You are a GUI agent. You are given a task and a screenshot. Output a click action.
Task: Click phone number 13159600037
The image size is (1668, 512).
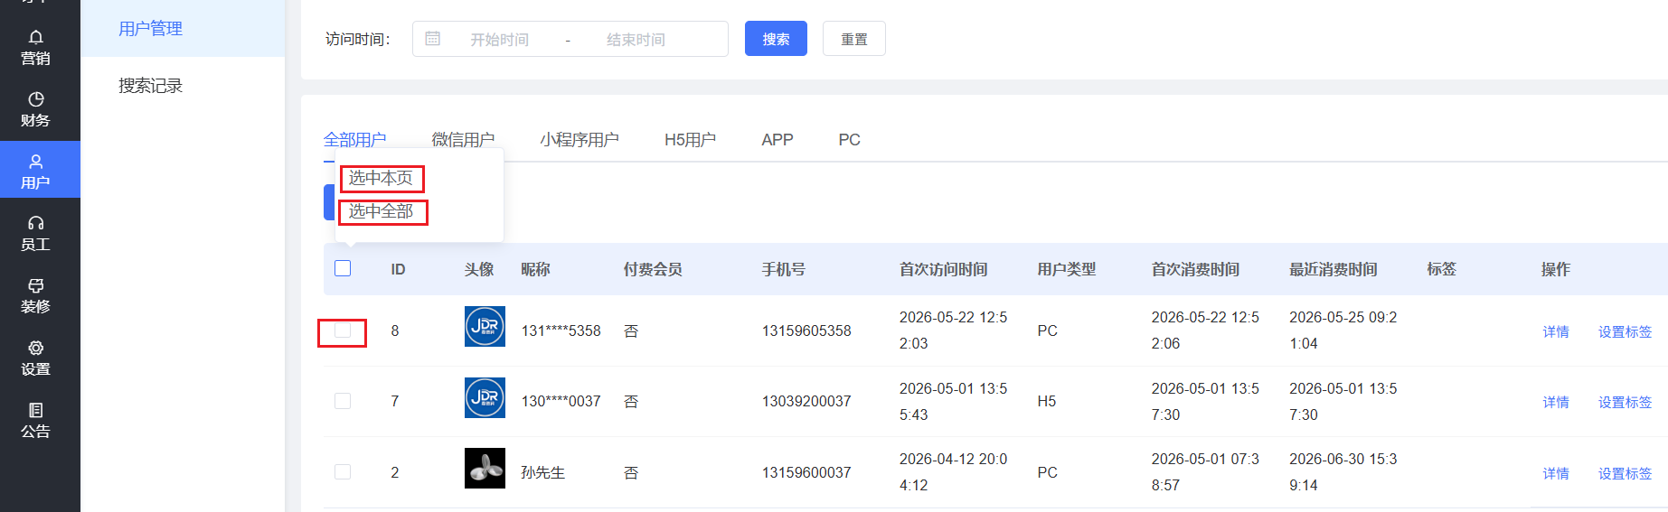(x=806, y=472)
